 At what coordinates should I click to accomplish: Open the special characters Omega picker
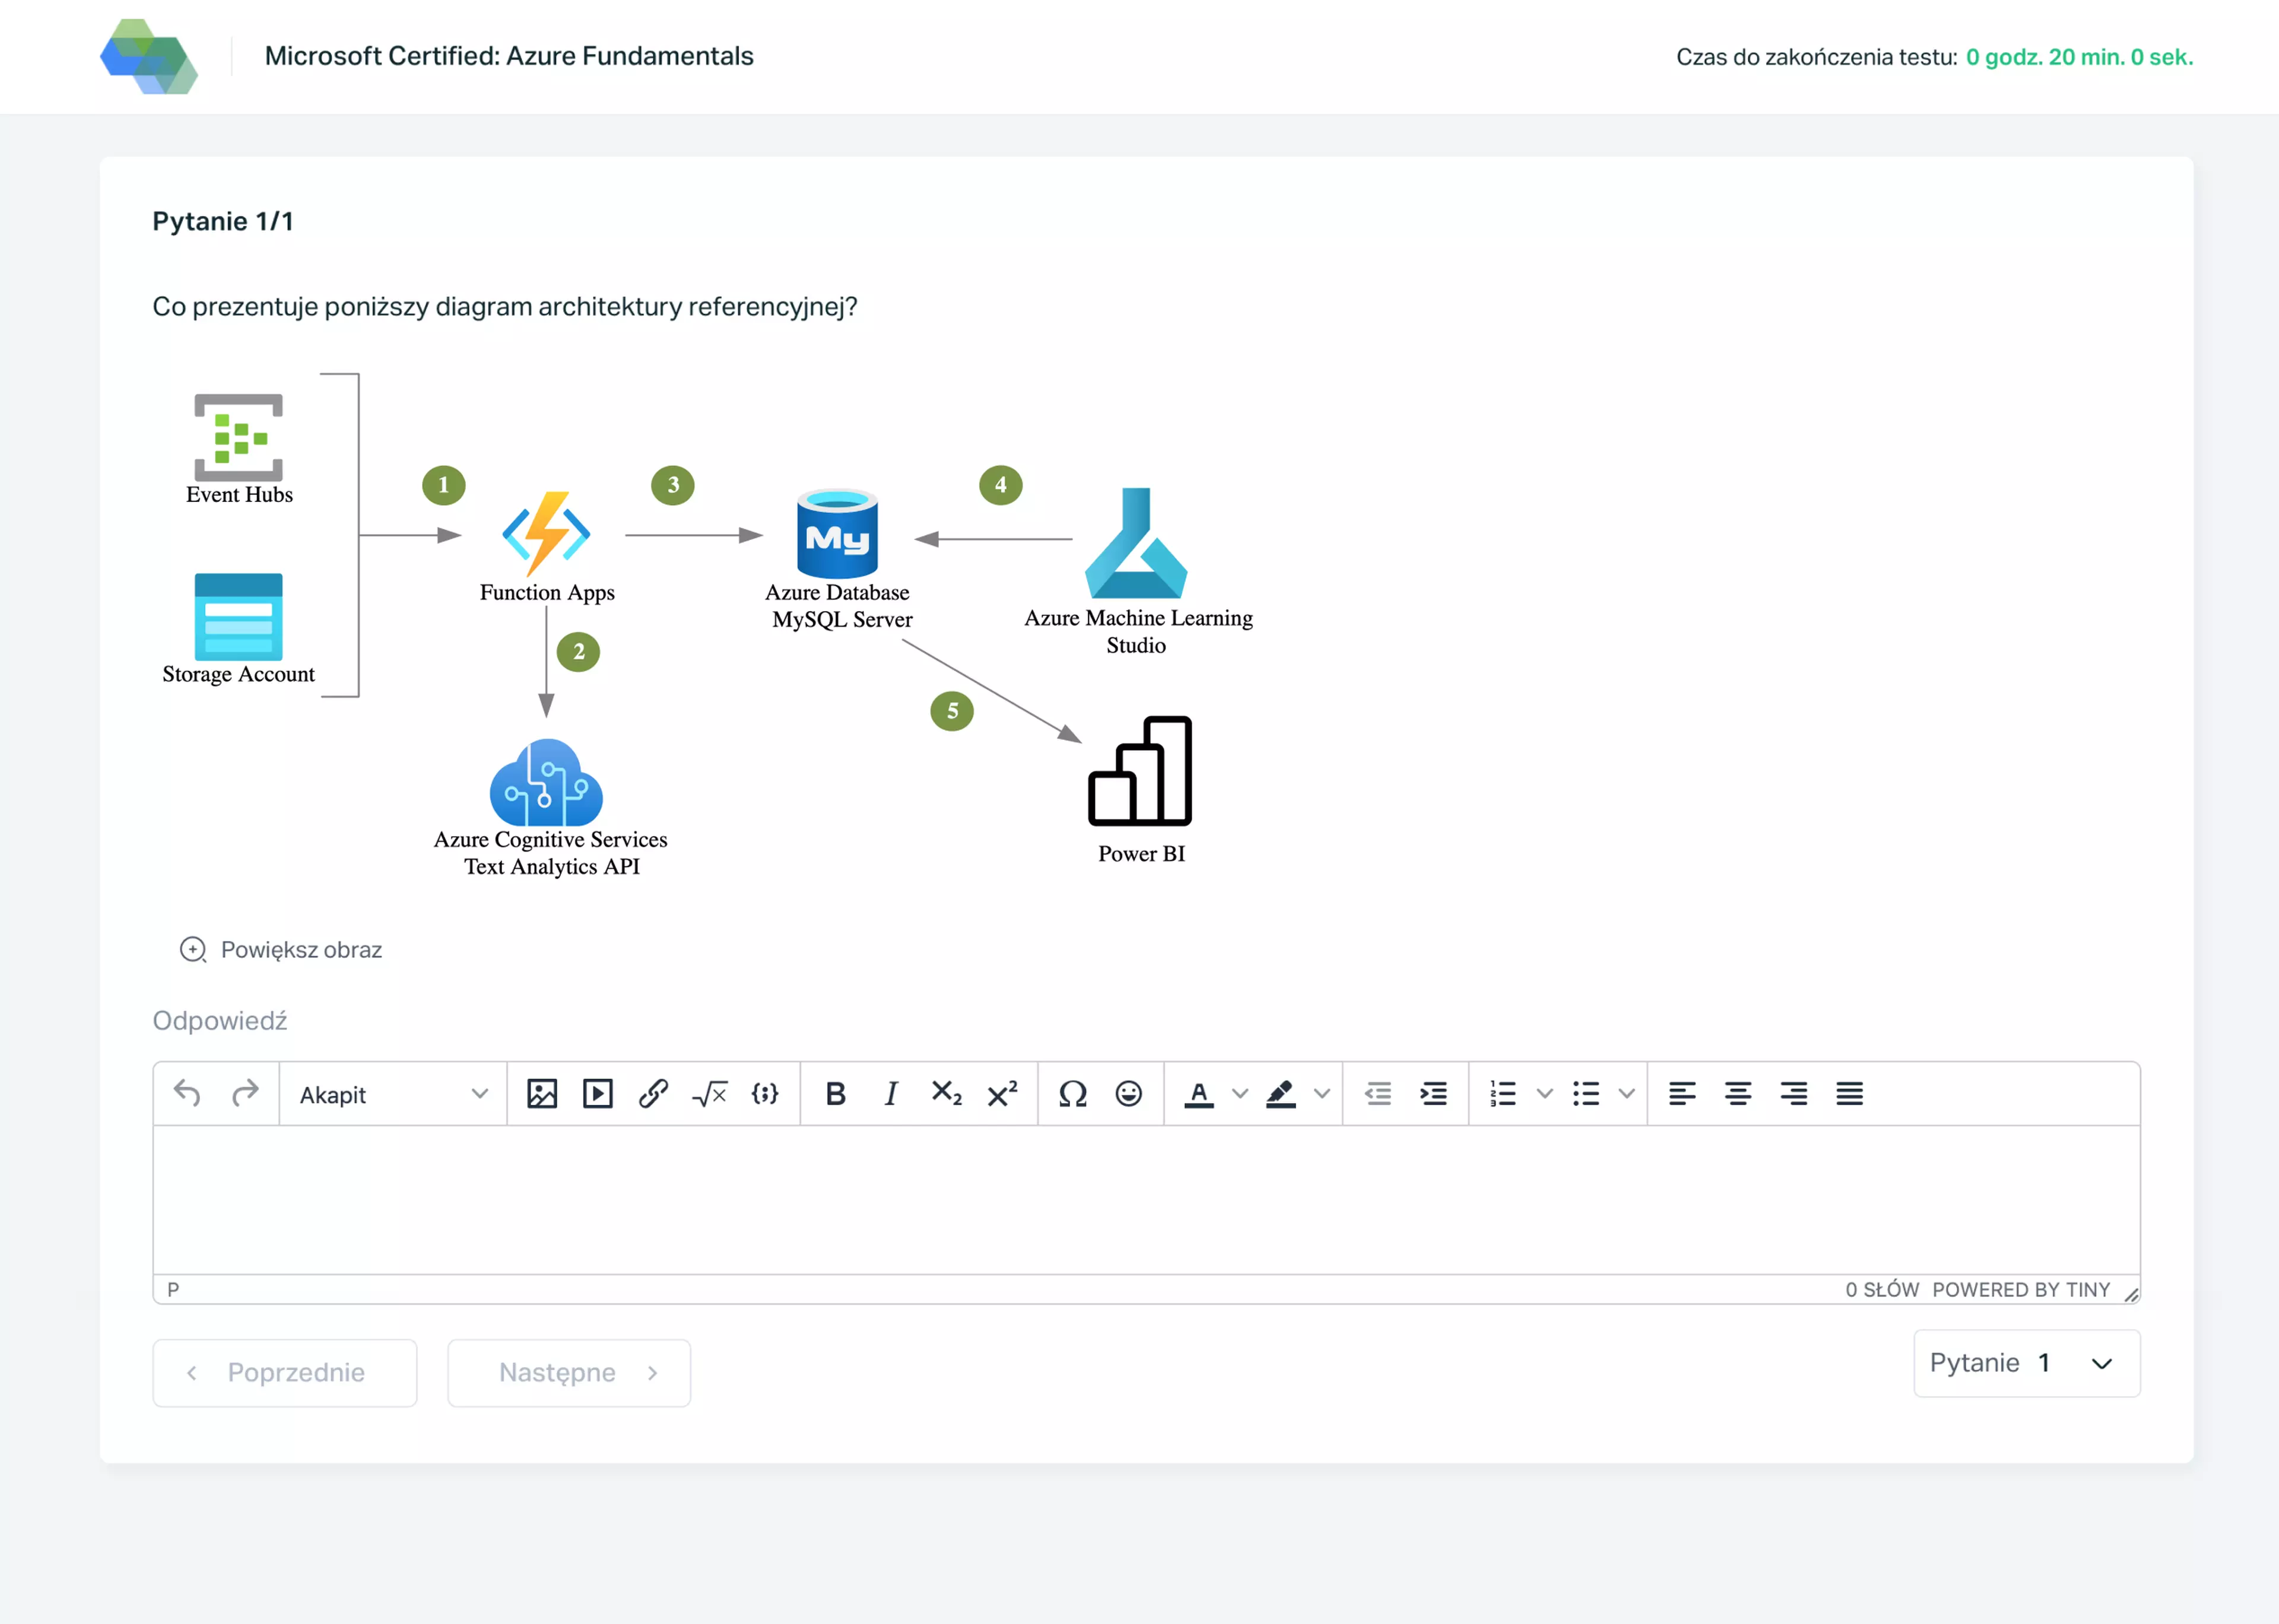(x=1073, y=1094)
